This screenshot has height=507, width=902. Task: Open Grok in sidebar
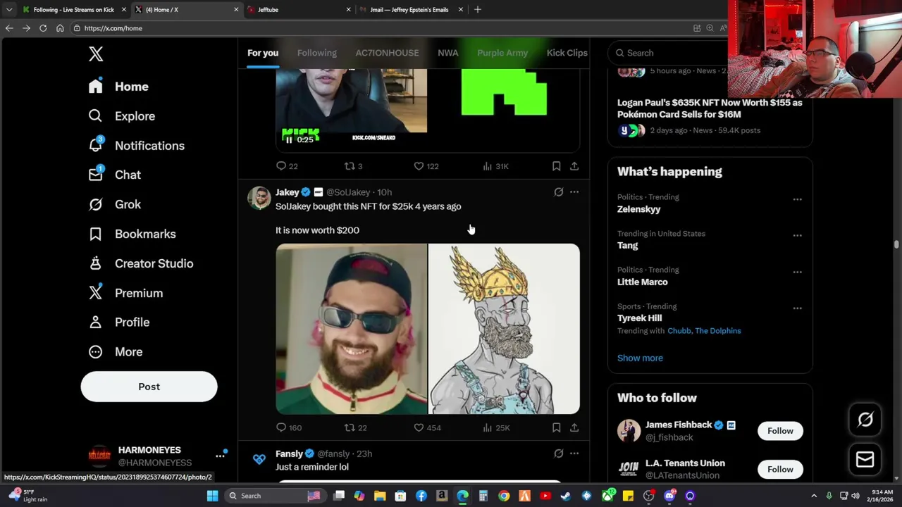pos(114,204)
